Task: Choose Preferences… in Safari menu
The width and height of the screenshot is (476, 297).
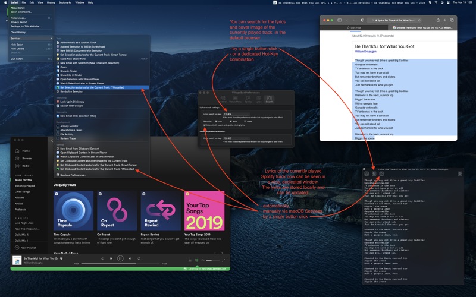Action: pyautogui.click(x=30, y=18)
